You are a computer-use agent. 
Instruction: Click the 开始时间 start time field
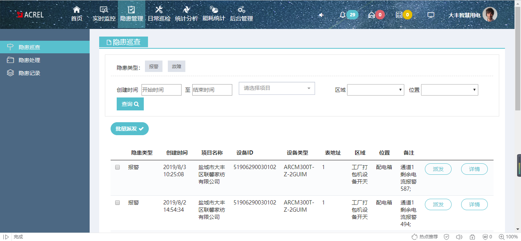161,90
